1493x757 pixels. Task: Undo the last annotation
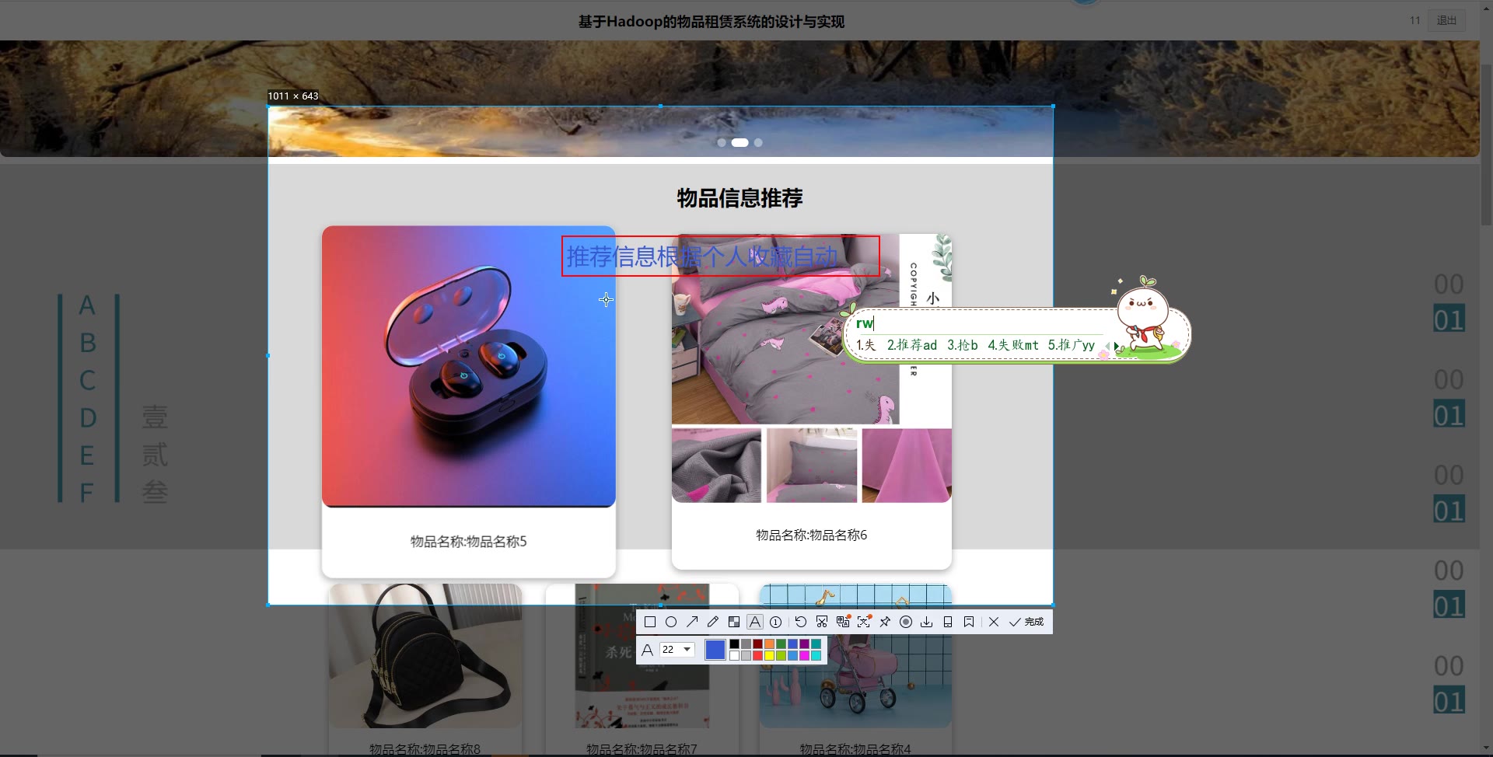[x=800, y=622]
